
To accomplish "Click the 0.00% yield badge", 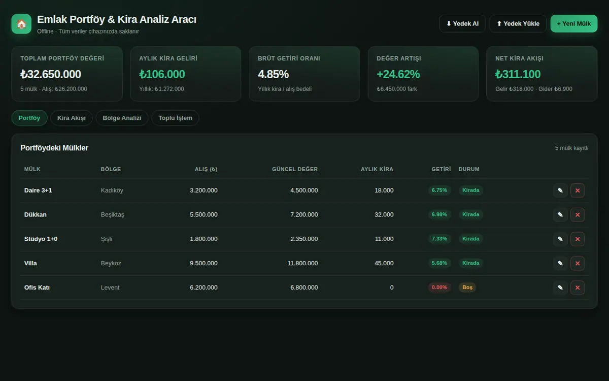I will click(x=439, y=288).
